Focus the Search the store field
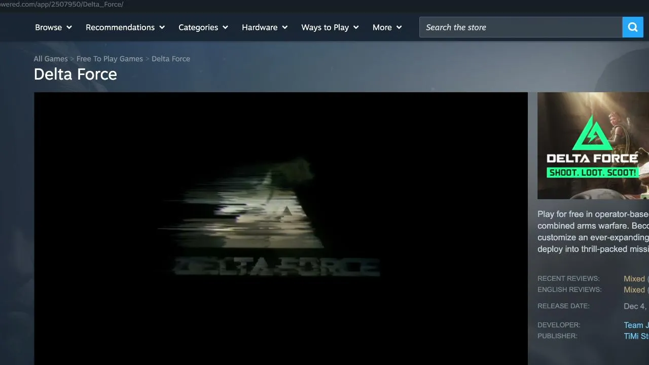The width and height of the screenshot is (649, 365). (x=521, y=27)
